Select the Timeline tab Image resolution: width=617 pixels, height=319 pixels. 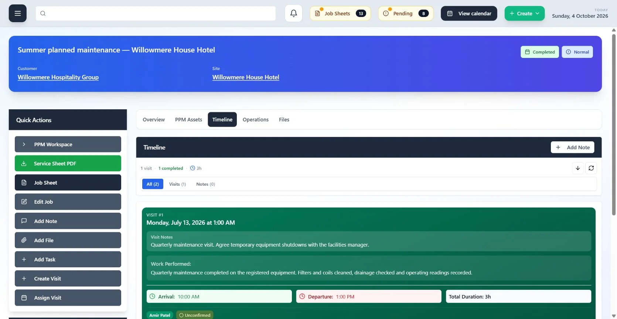pyautogui.click(x=222, y=120)
